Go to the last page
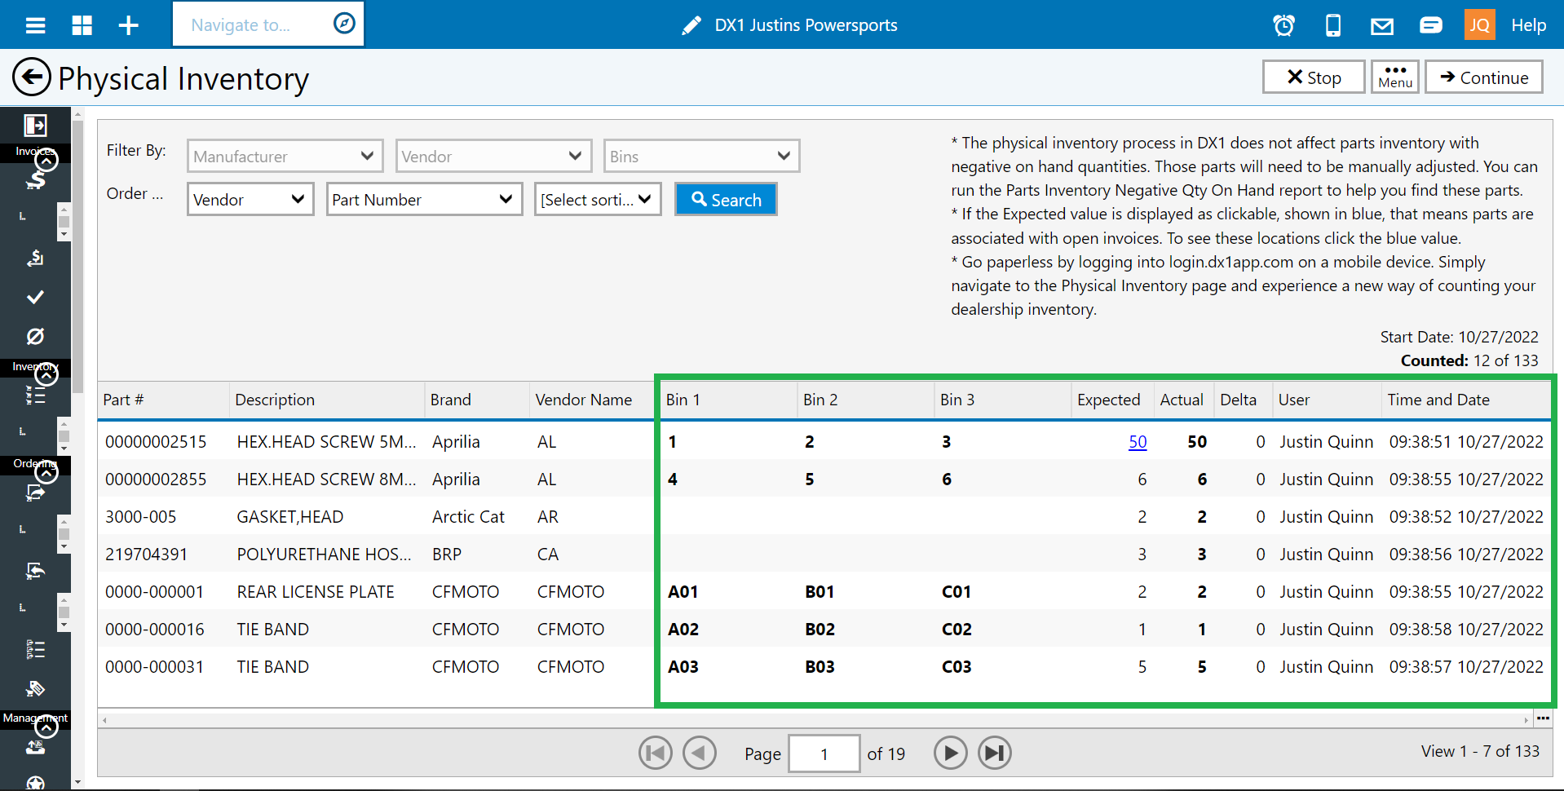This screenshot has height=791, width=1564. click(994, 753)
